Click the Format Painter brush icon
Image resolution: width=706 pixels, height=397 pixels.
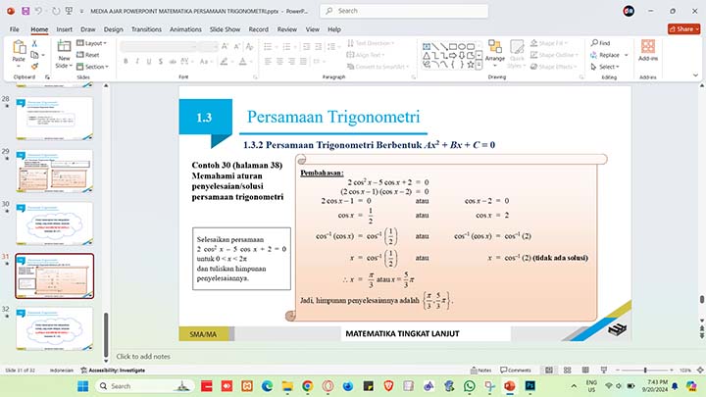[34, 67]
